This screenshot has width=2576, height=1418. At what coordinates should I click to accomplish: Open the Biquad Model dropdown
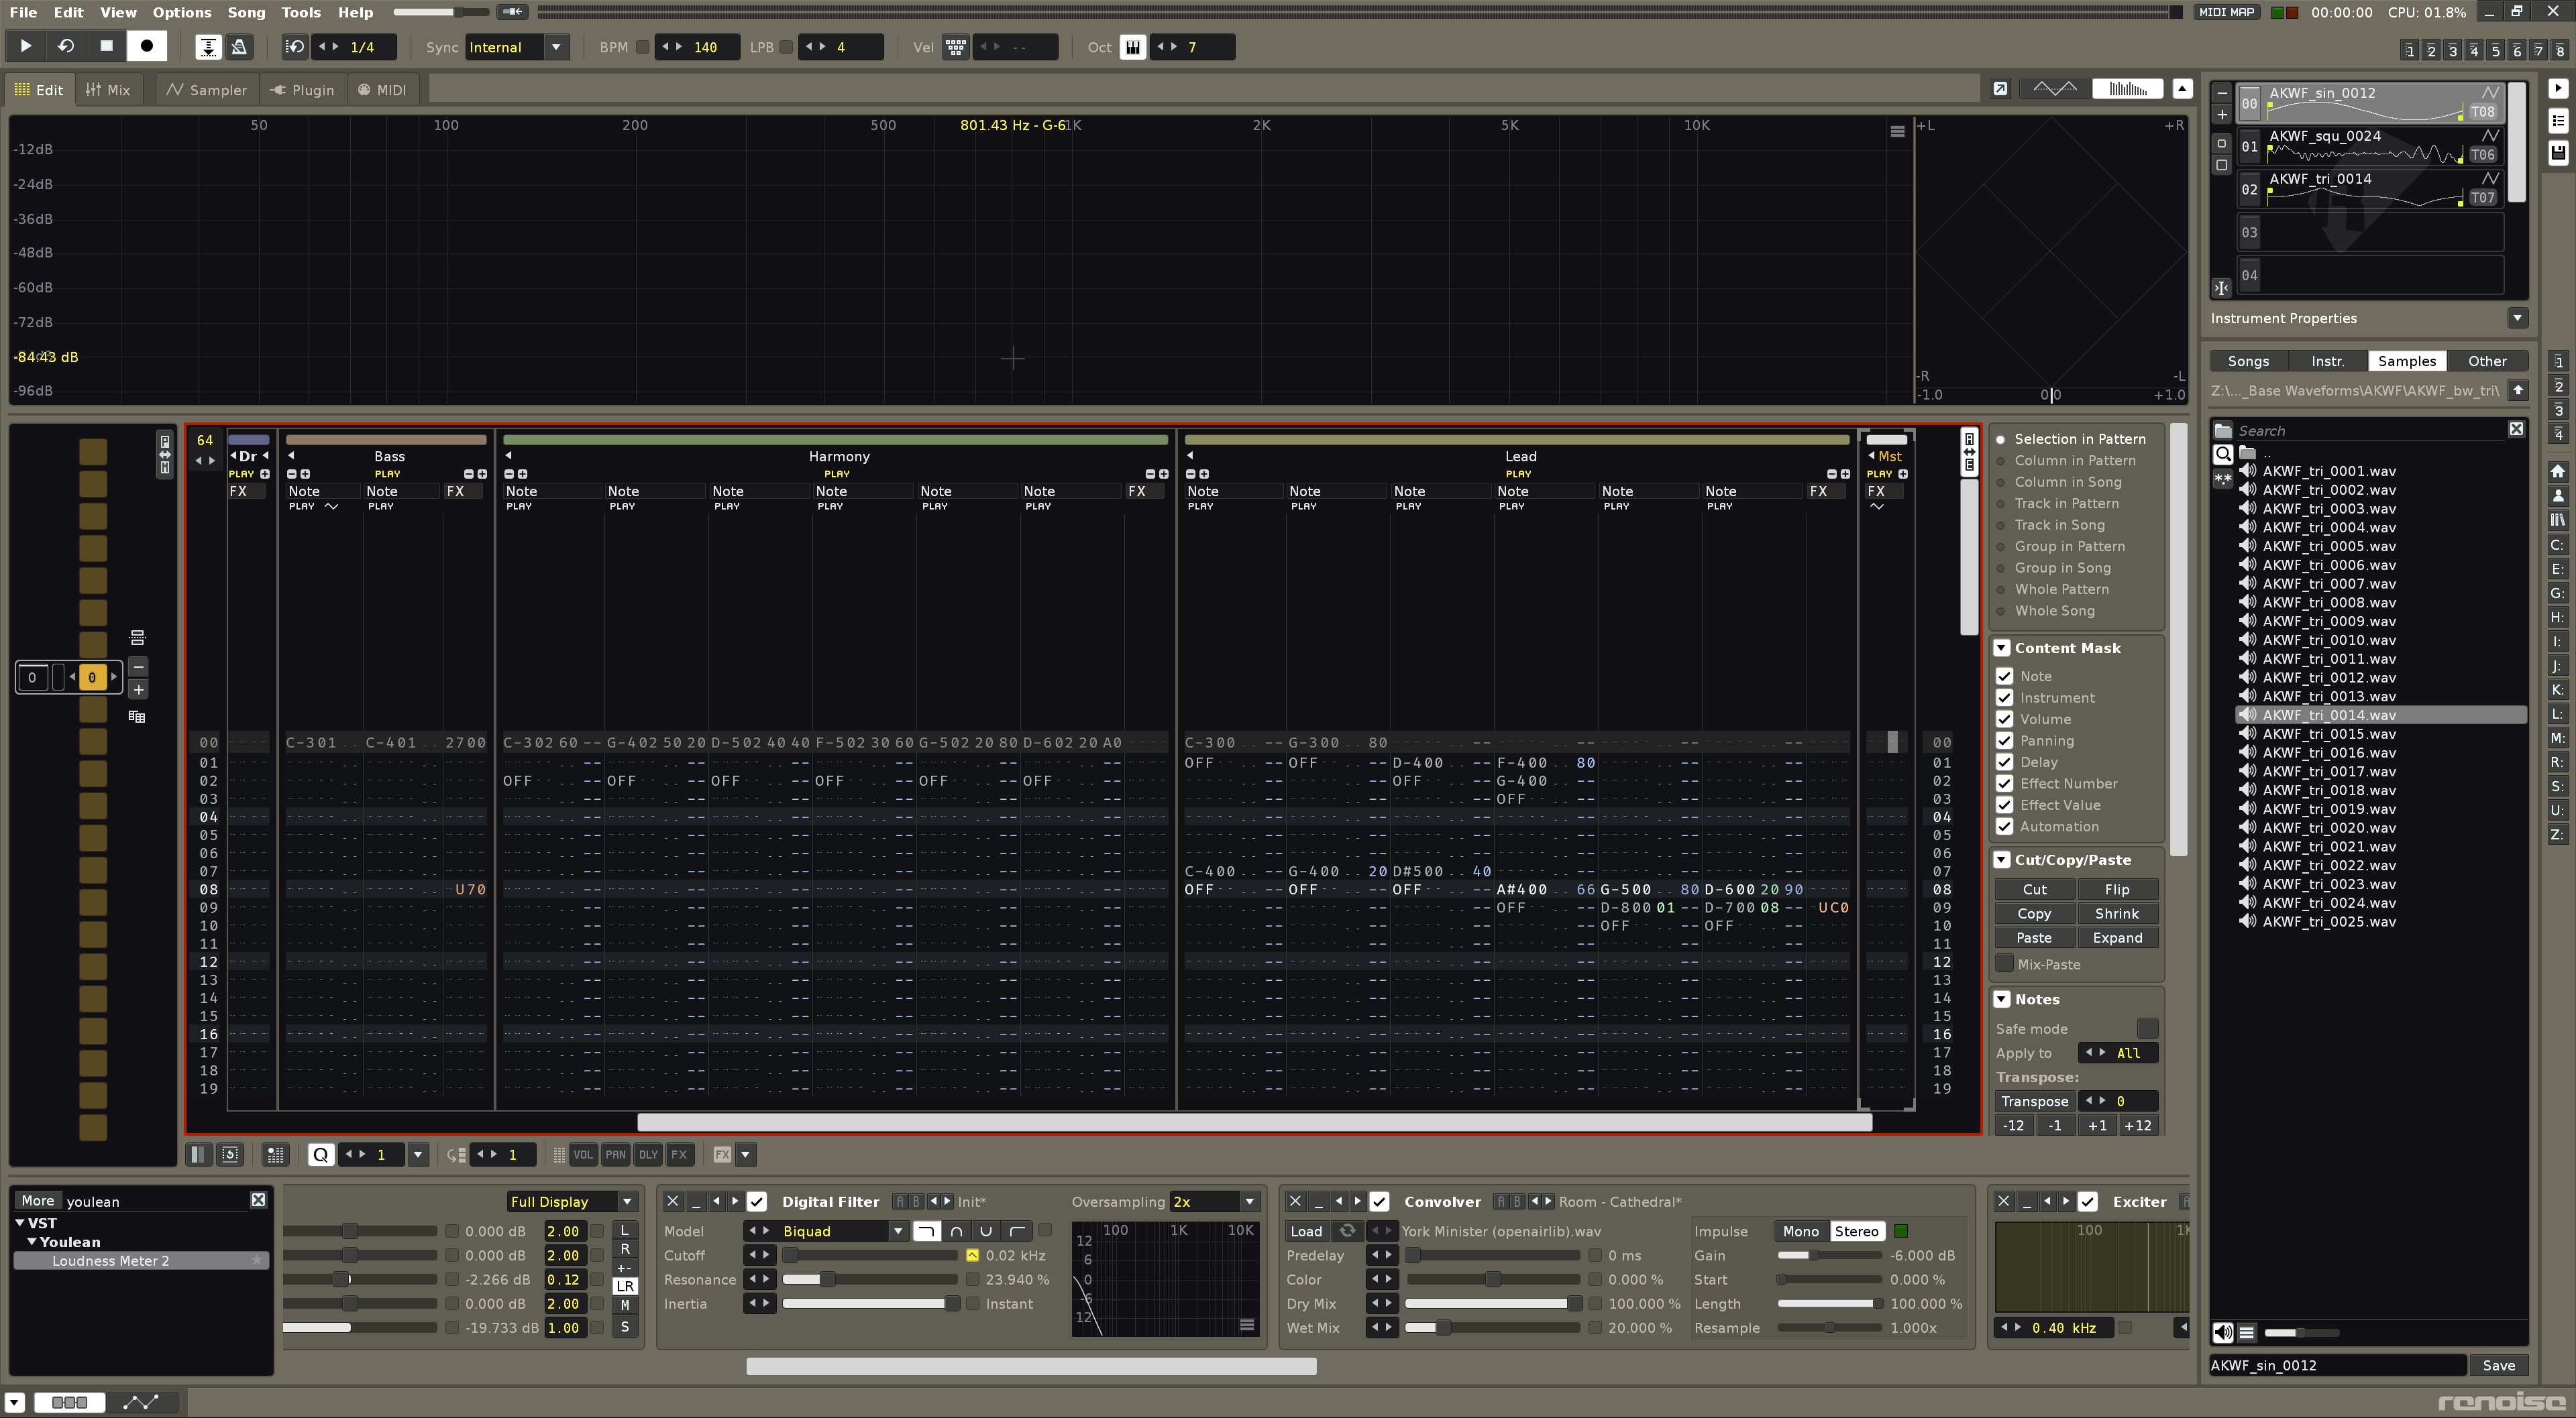pyautogui.click(x=843, y=1231)
